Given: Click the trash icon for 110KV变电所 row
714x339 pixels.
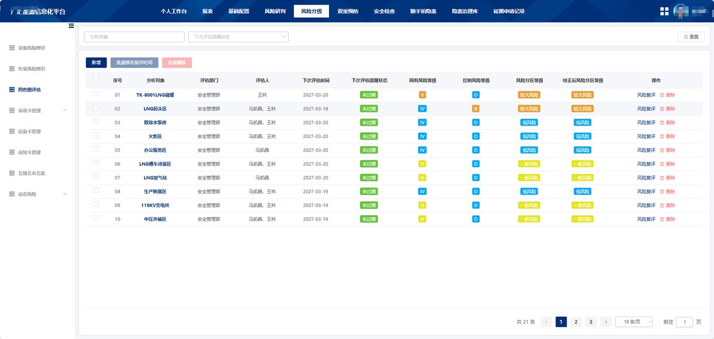Looking at the screenshot, I should point(662,205).
